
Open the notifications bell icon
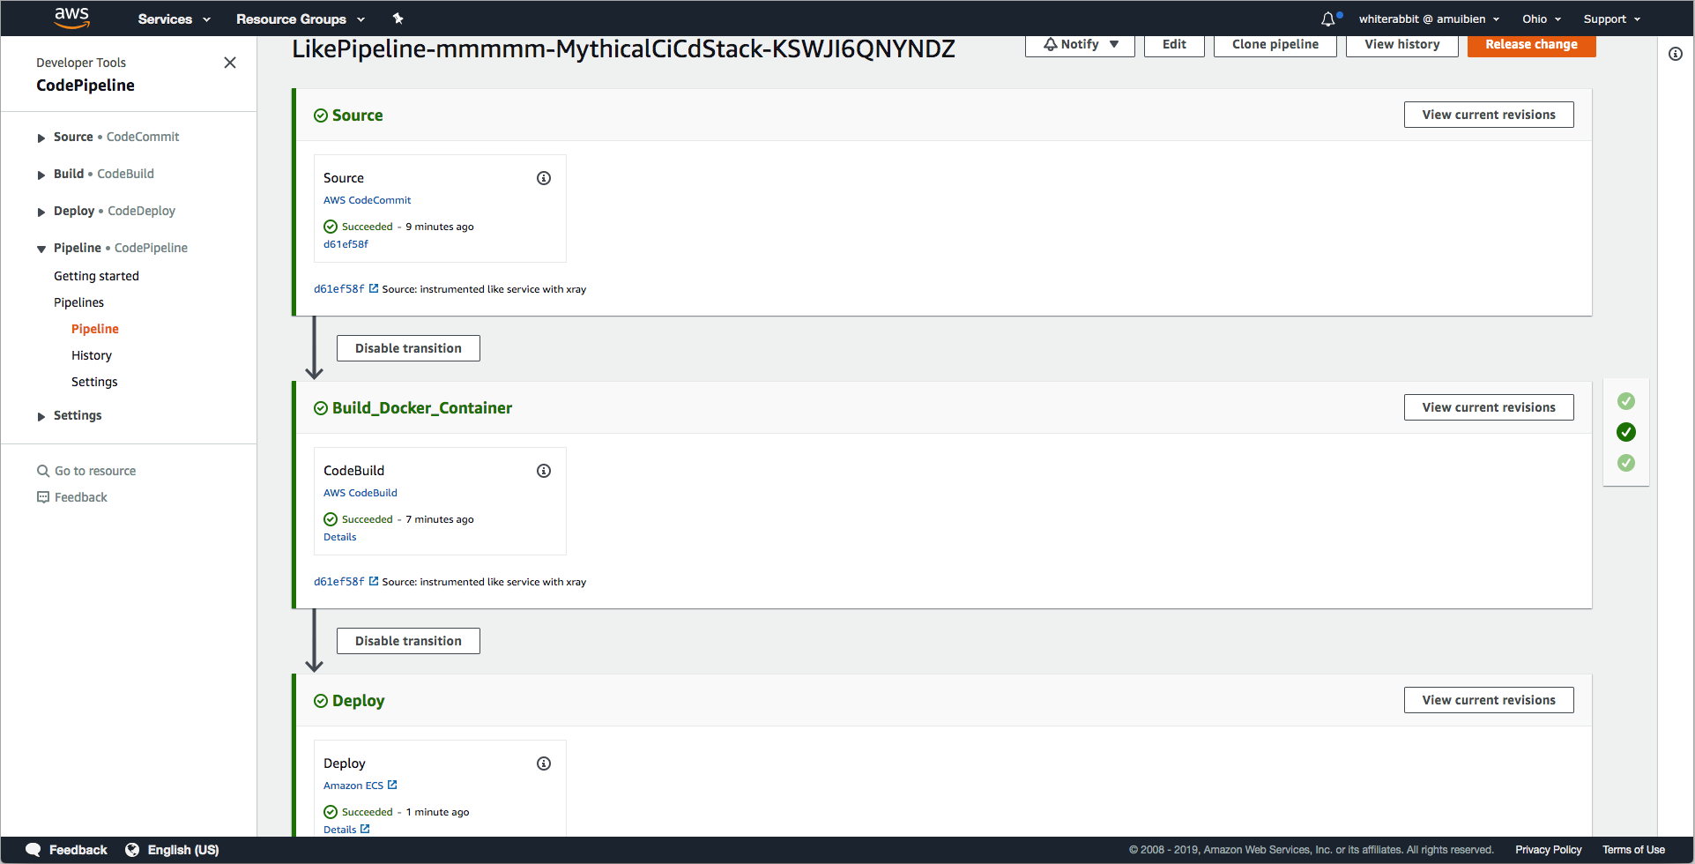1328,19
